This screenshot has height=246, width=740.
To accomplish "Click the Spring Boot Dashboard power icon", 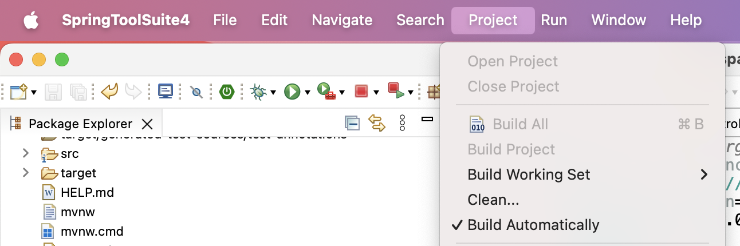I will click(x=227, y=91).
